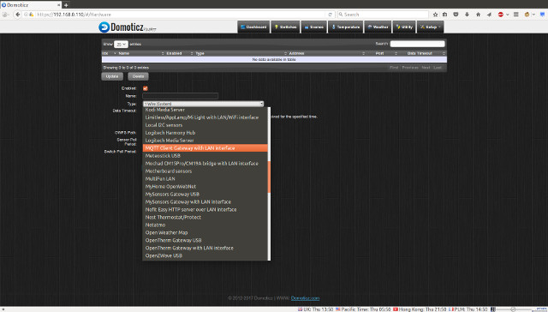548x312 pixels.
Task: Open a new tab with the plus icon
Action: pos(66,5)
